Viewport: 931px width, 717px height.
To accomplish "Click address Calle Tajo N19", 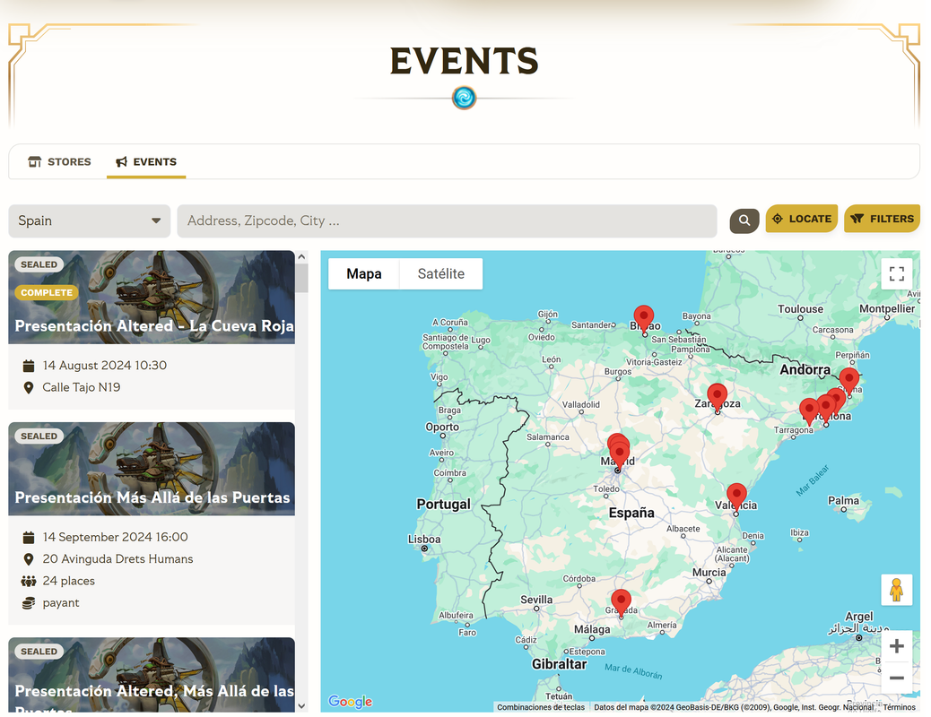I will point(82,387).
